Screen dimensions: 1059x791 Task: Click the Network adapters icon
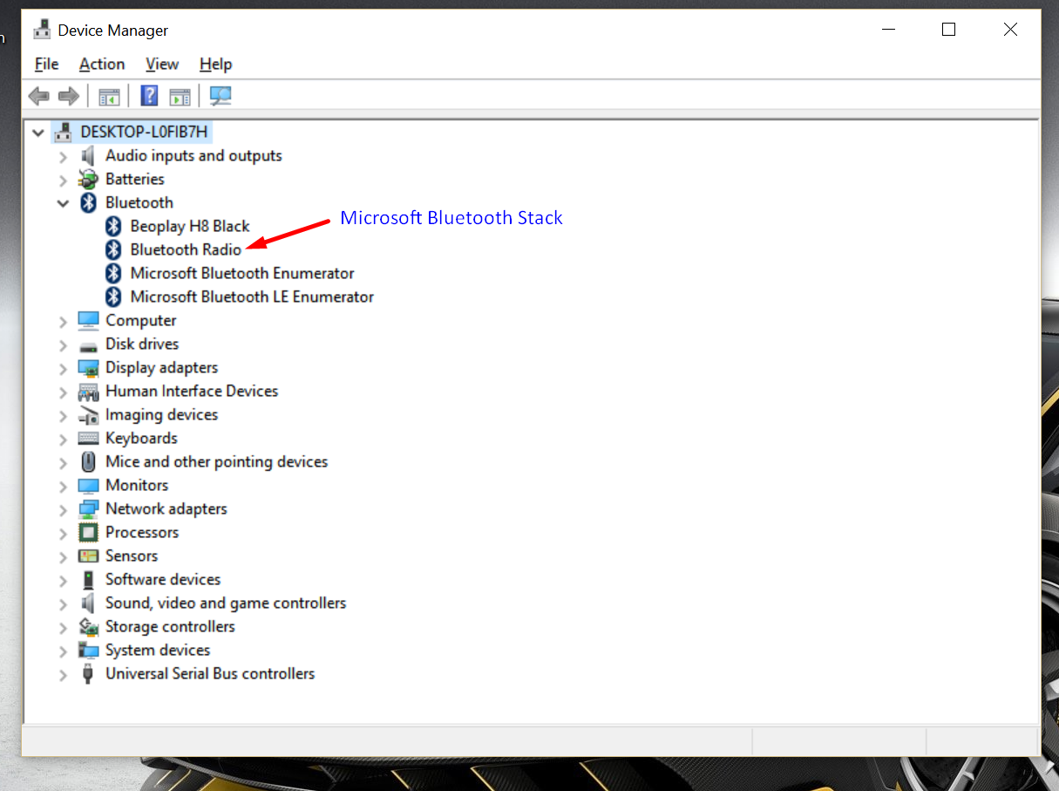click(88, 508)
